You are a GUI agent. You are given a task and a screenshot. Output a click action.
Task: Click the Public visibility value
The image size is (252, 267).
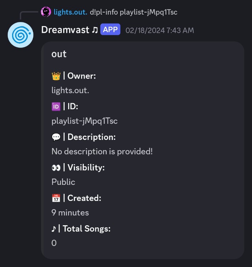[x=63, y=182]
